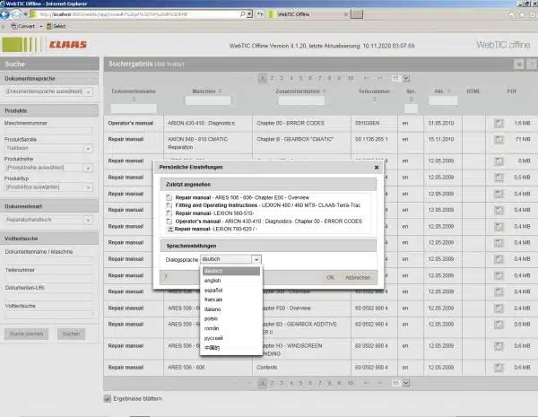
Task: Select italiano in the language list
Action: pyautogui.click(x=231, y=309)
